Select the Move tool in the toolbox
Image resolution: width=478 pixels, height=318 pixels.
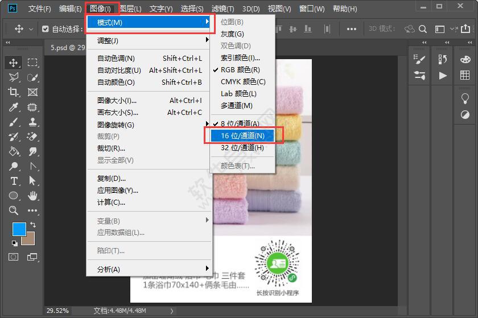click(13, 63)
